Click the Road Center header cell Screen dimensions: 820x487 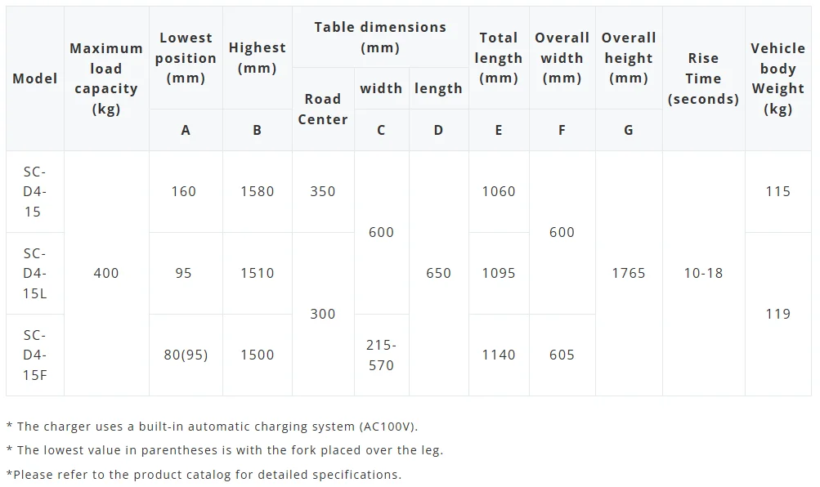point(323,109)
